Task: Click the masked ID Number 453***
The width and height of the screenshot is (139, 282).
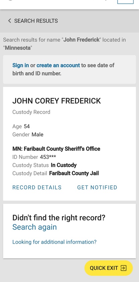Action: coord(48,157)
